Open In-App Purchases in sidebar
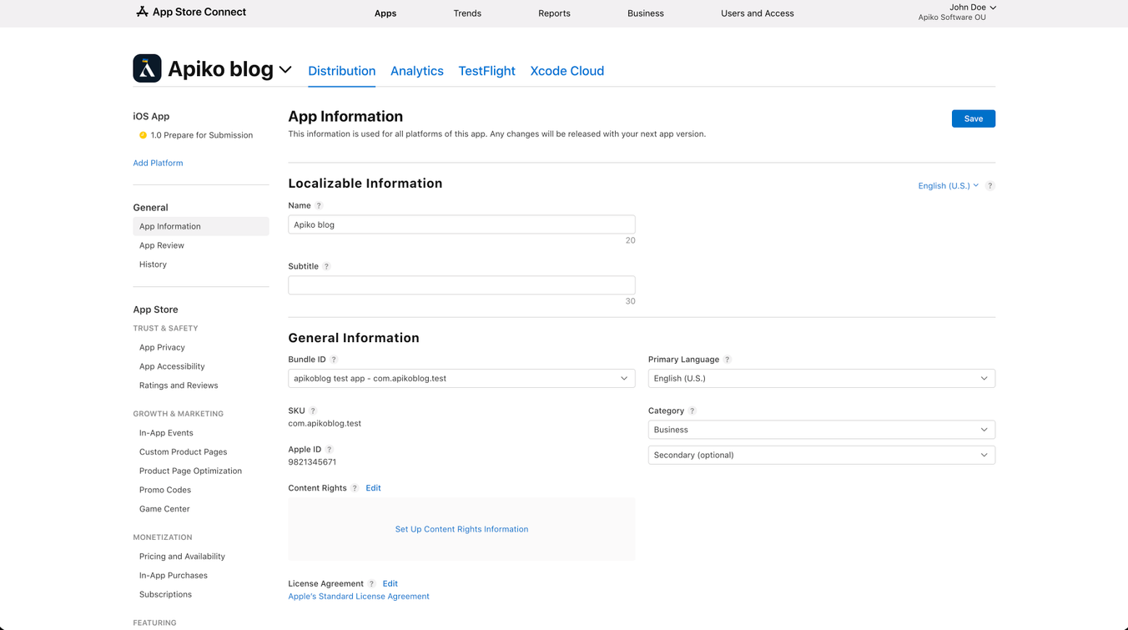The height and width of the screenshot is (630, 1128). click(x=174, y=576)
